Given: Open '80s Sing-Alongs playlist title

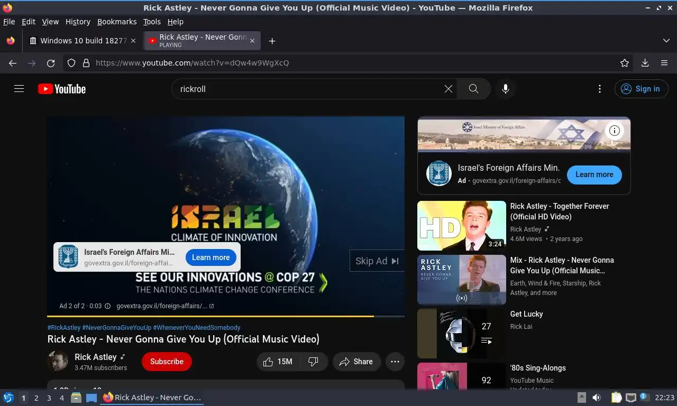Looking at the screenshot, I should [538, 368].
